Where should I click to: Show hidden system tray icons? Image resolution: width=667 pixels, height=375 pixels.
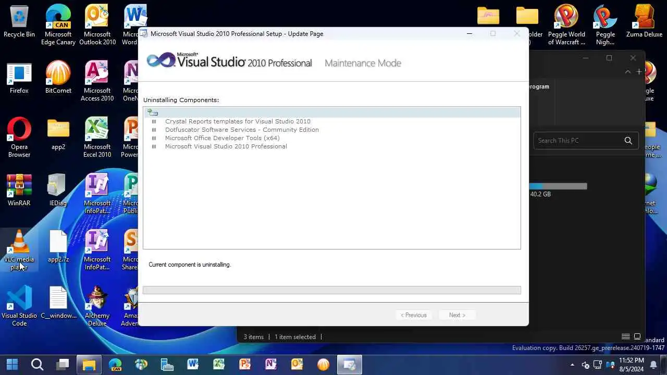pos(573,365)
